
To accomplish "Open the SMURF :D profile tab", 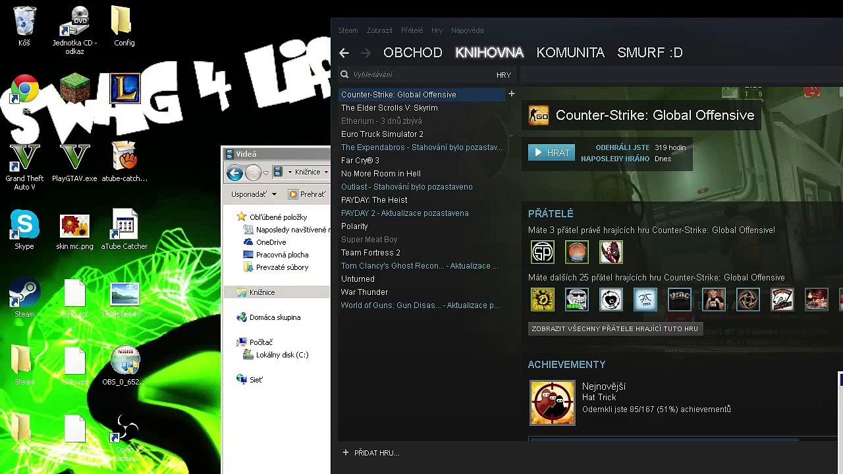I will [649, 53].
